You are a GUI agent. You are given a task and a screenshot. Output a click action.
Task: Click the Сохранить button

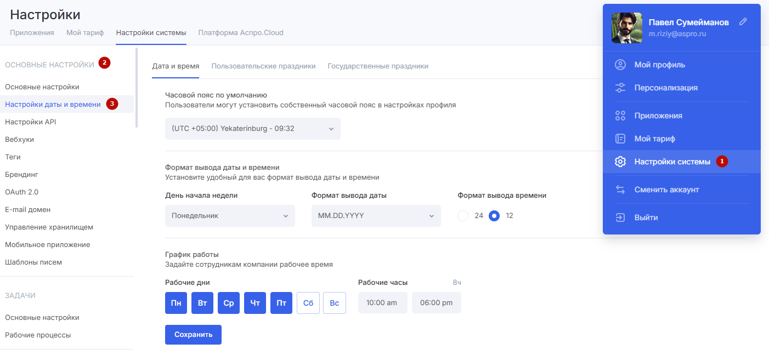coord(193,335)
